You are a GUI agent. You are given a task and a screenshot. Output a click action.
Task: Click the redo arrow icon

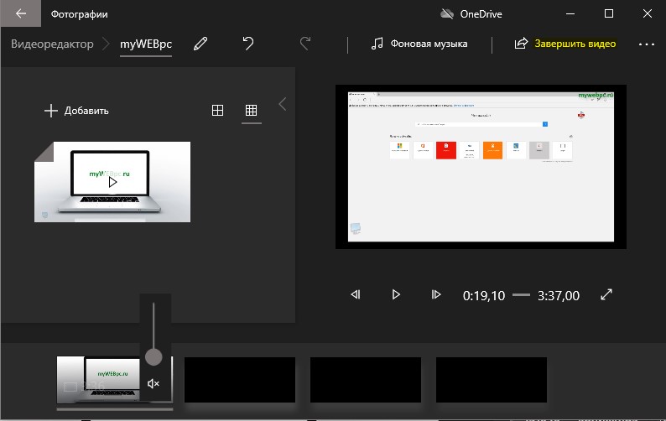305,44
